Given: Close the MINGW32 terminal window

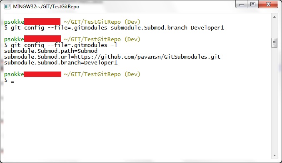Looking at the screenshot, I should 268,5.
